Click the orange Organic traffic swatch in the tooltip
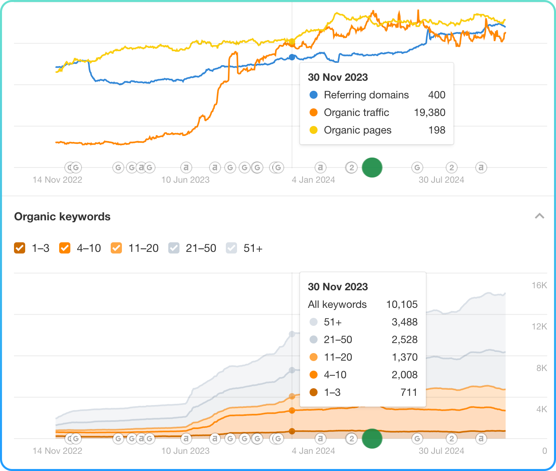Image resolution: width=556 pixels, height=471 pixels. 314,113
